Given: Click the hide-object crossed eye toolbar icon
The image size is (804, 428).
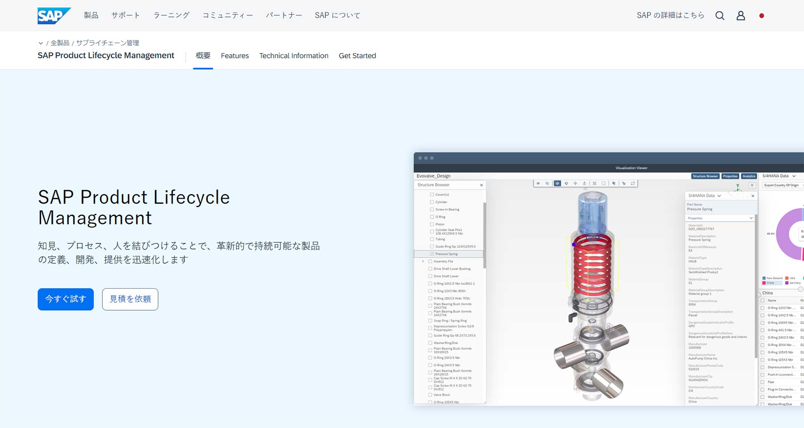Looking at the screenshot, I should 547,183.
